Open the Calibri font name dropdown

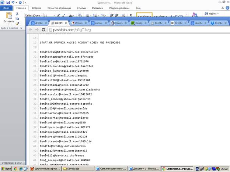pyautogui.click(x=42, y=15)
